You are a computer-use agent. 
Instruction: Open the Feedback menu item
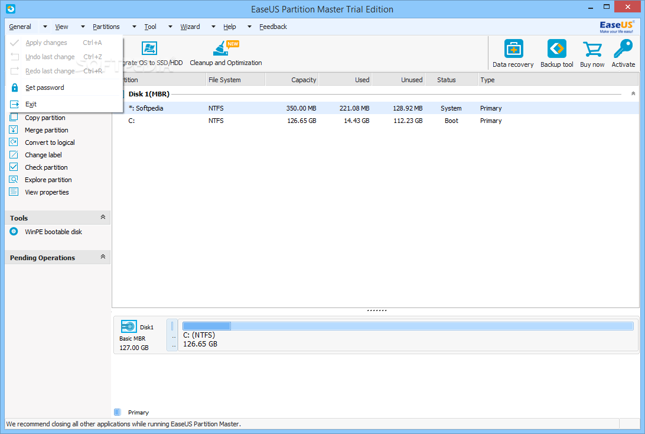273,27
